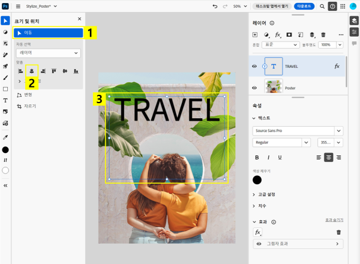This screenshot has width=360, height=264.
Task: Add a layer mask
Action: pos(289,35)
